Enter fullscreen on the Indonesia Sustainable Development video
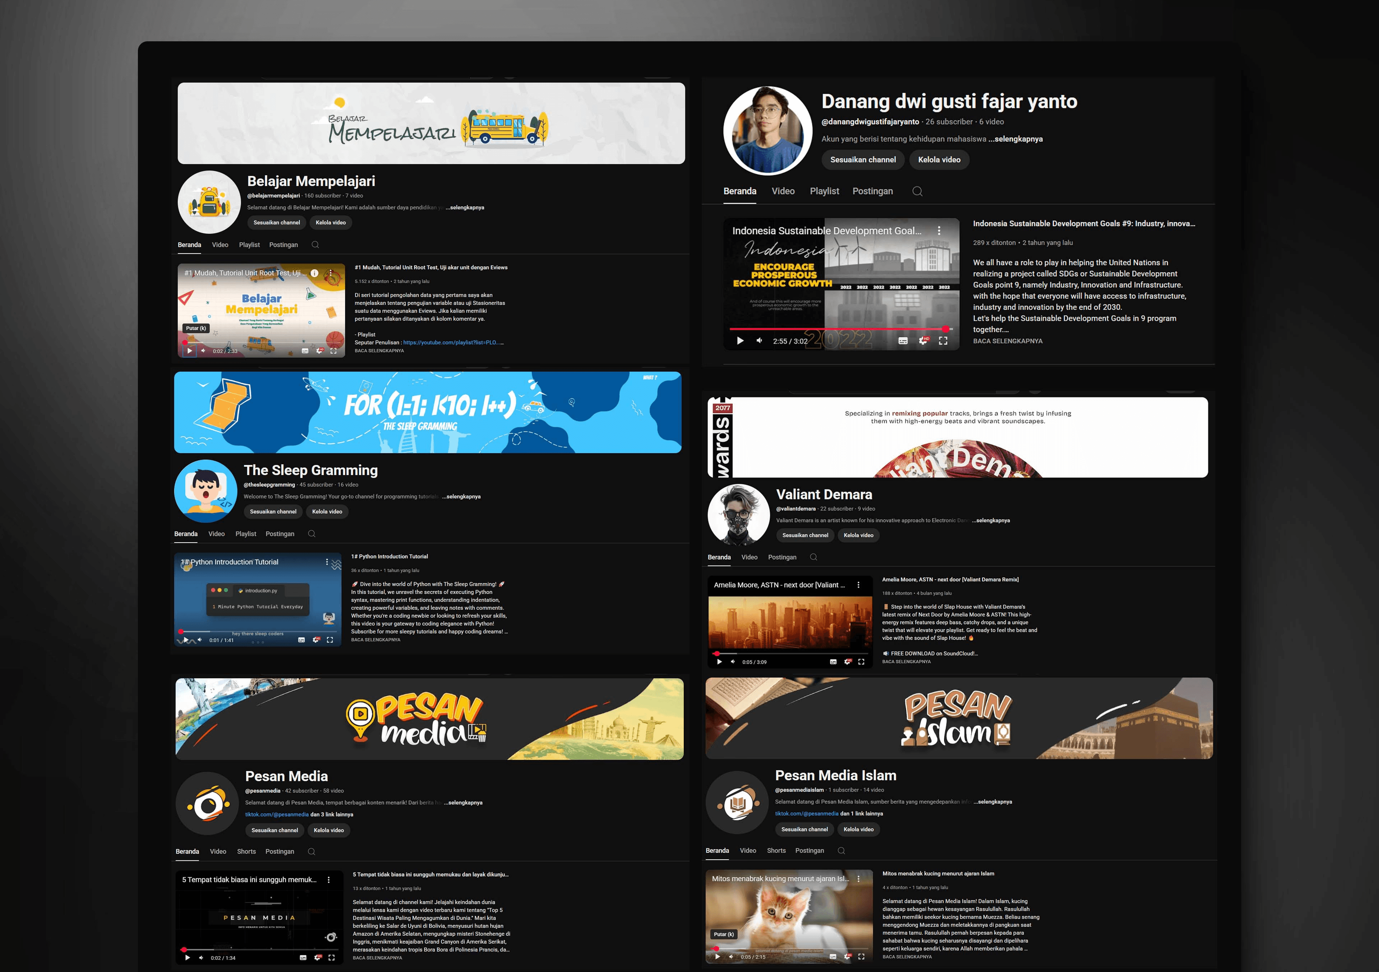This screenshot has height=972, width=1379. tap(943, 340)
